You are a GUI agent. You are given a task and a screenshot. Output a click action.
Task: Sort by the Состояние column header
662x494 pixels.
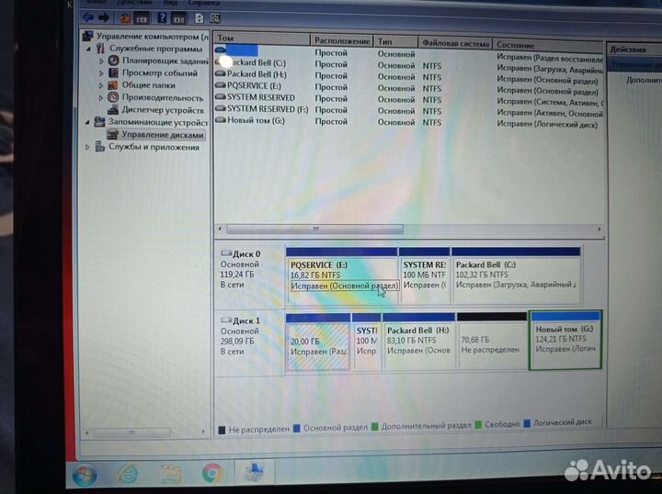point(548,45)
